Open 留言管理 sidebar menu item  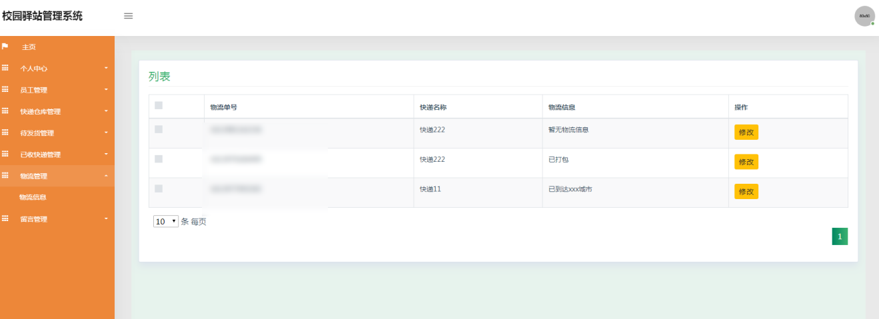coord(34,218)
